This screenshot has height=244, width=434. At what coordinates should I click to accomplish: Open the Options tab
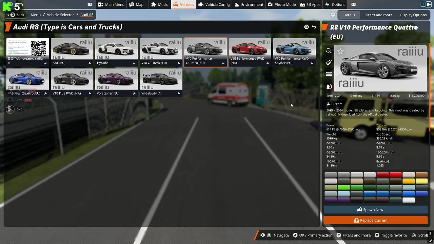point(335,4)
